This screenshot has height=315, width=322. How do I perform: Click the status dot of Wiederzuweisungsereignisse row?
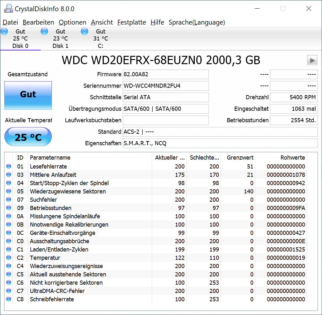(9, 266)
